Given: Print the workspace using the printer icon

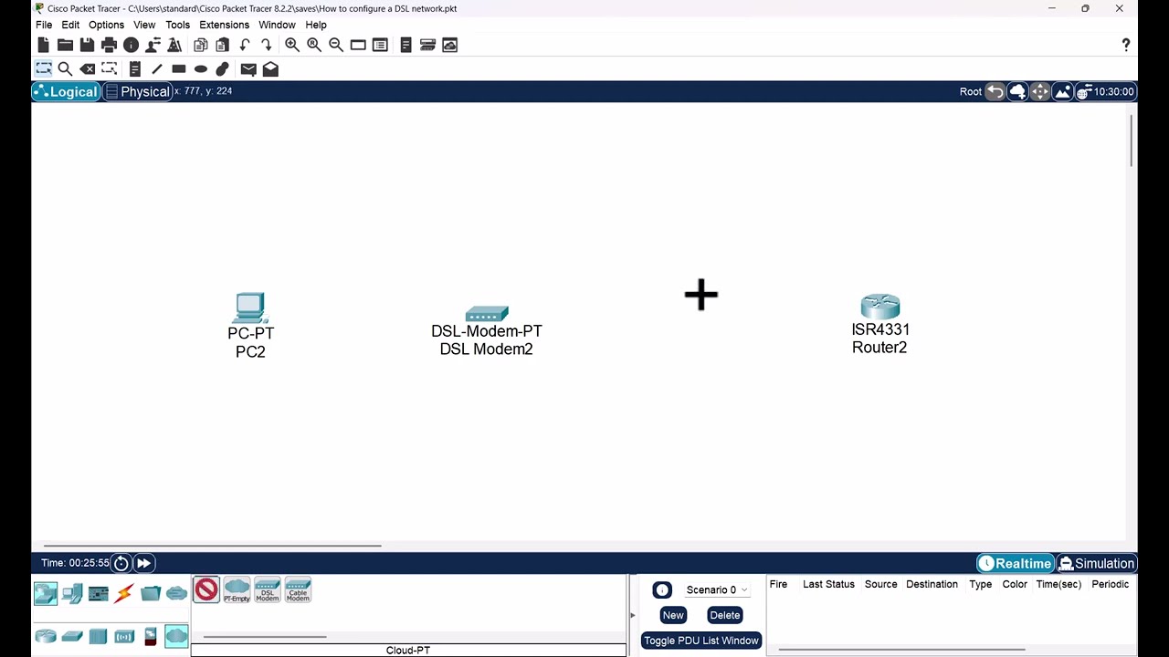Looking at the screenshot, I should [109, 45].
